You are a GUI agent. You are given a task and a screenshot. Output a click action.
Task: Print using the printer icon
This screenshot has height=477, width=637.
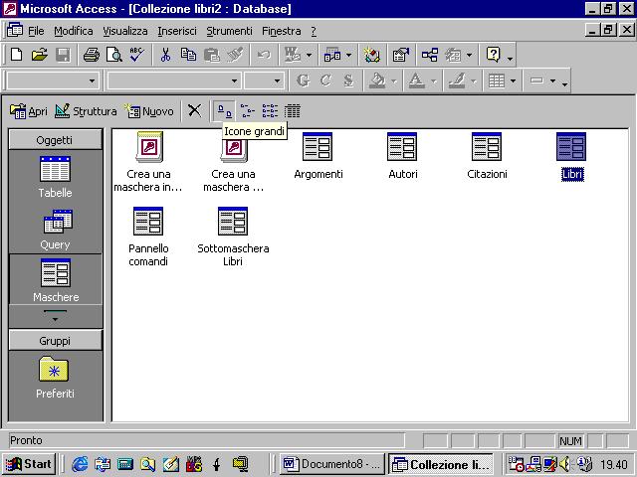pos(92,55)
